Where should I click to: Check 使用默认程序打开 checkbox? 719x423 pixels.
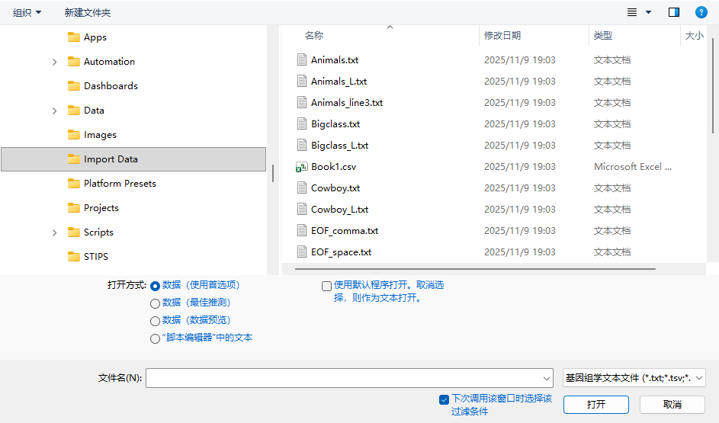click(x=326, y=286)
